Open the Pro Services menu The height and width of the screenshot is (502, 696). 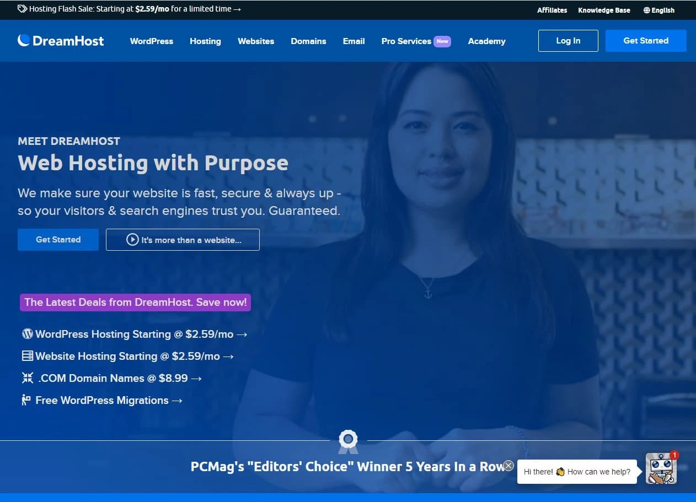406,41
